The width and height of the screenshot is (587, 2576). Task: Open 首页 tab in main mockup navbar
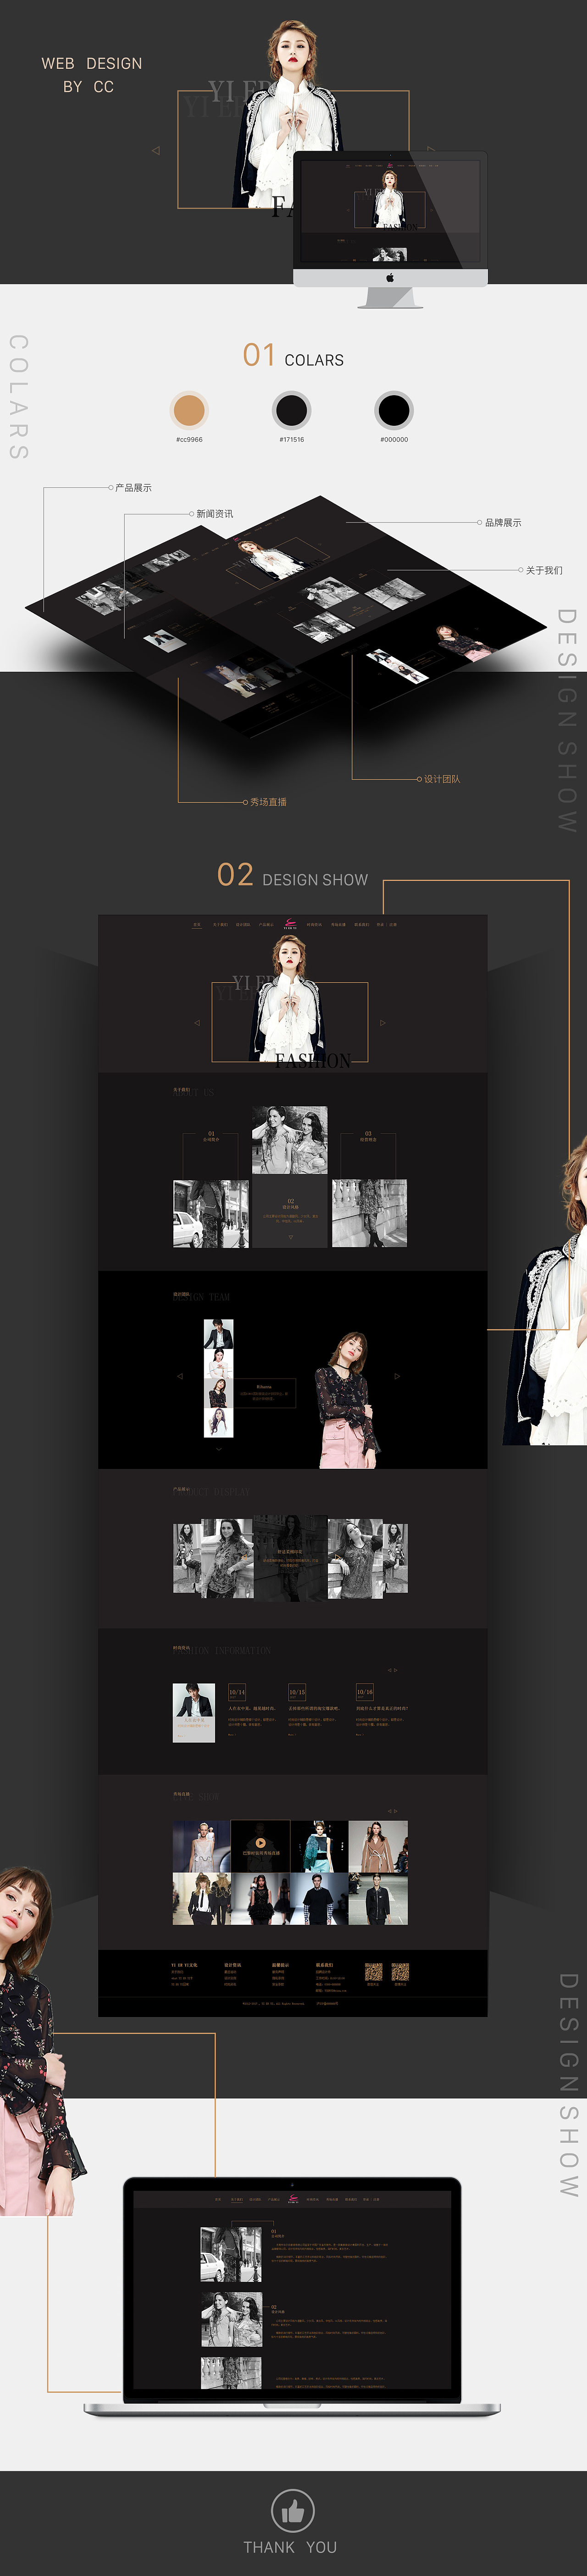[197, 925]
